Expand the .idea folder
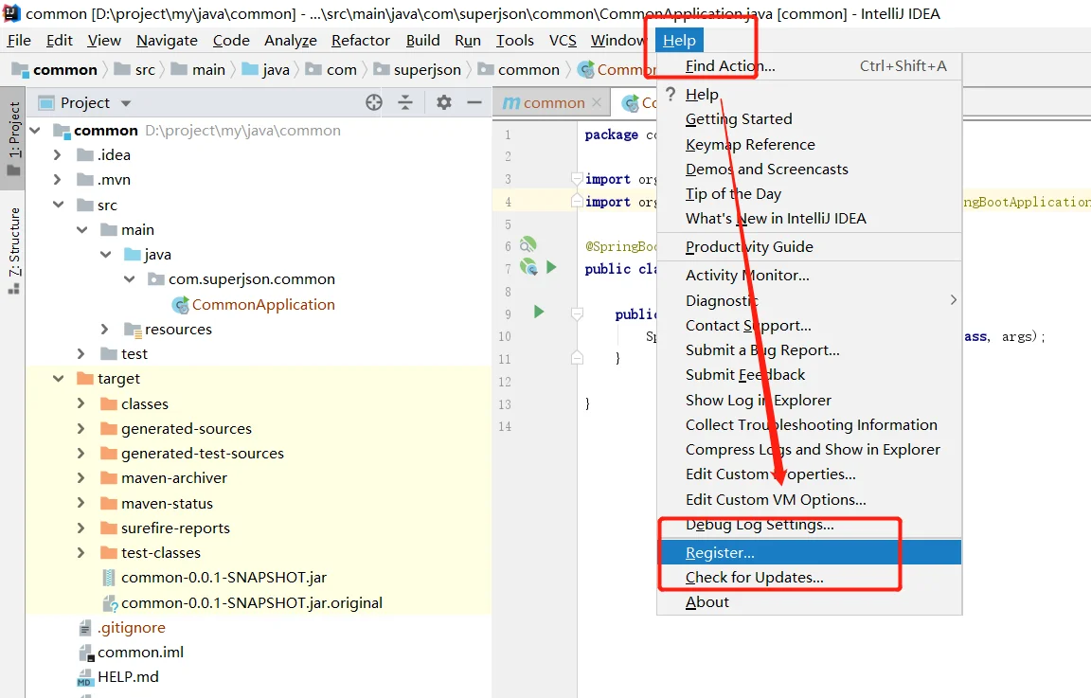 tap(58, 154)
